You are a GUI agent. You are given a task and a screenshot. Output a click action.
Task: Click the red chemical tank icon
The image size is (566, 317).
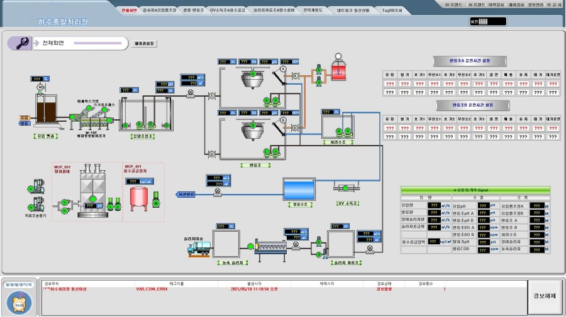click(x=338, y=70)
